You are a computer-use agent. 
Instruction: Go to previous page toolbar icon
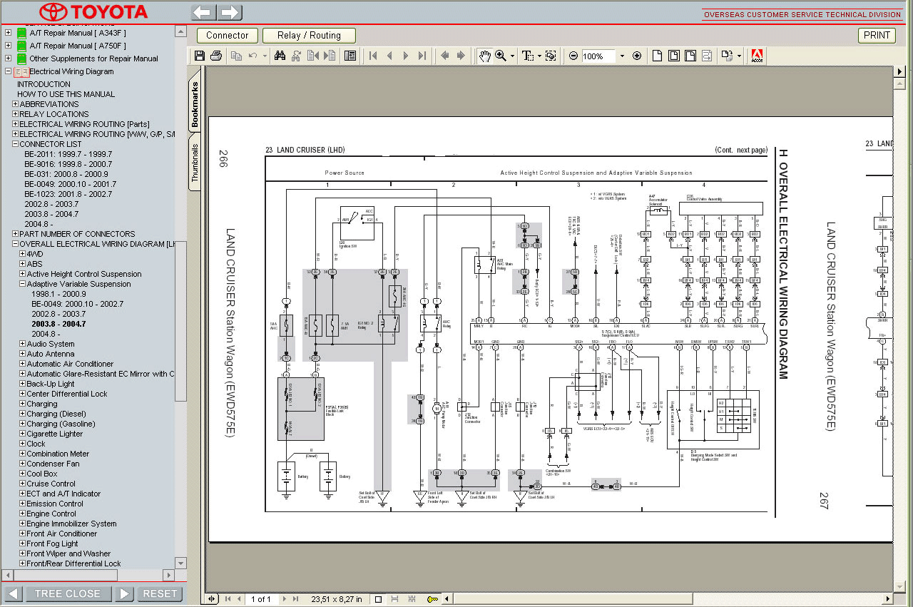(x=389, y=56)
